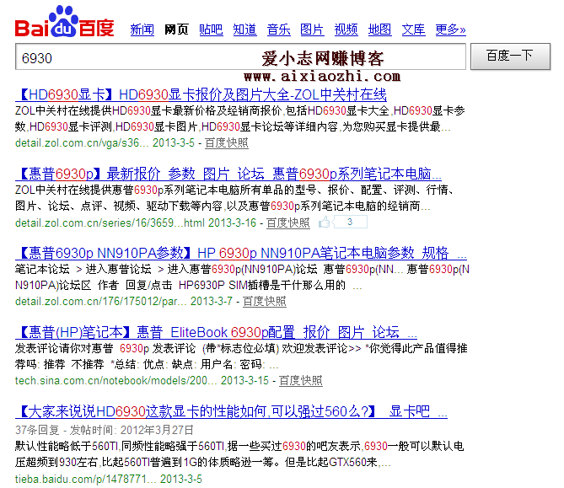
Task: Open the 视频 (Video) search tab
Action: tap(346, 29)
